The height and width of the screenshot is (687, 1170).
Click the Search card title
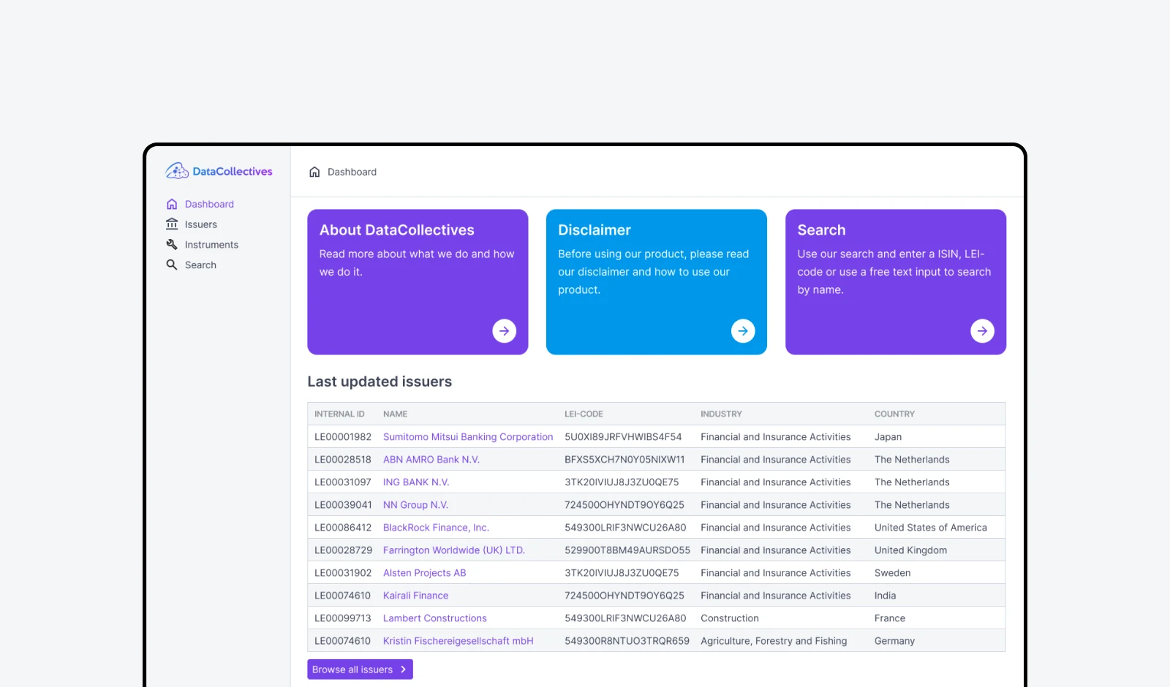click(x=821, y=229)
